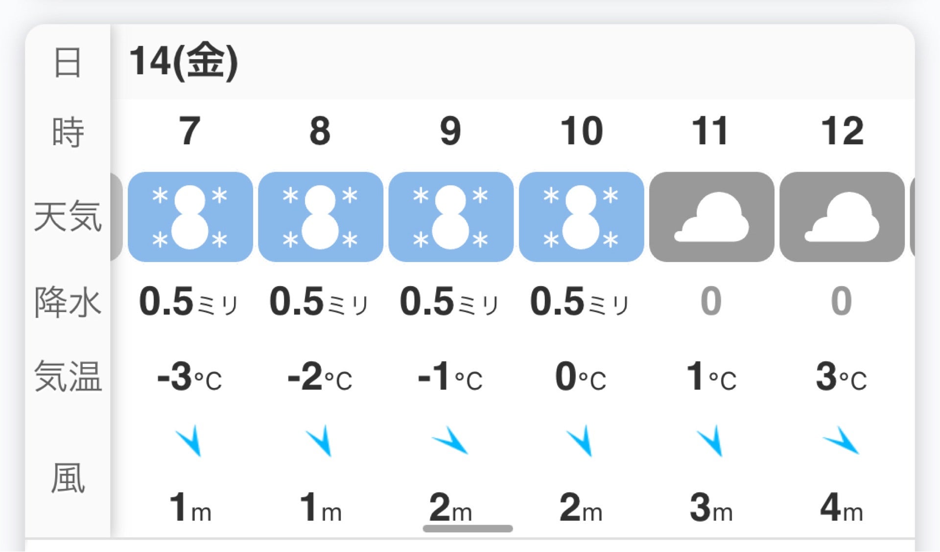Screen dimensions: 940x552
Task: Tap the wind direction arrow at 11 o'clock
Action: click(710, 441)
